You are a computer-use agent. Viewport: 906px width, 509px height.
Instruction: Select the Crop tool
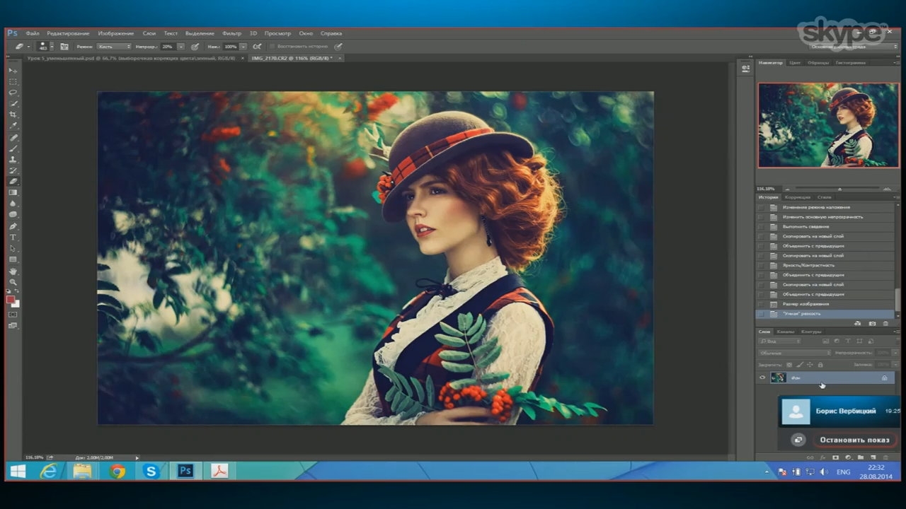(13, 115)
